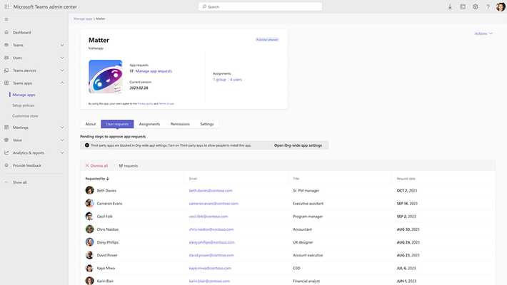Click the Manage apps breadcrumb link
Screen dimensions: 507x285
coord(83,19)
